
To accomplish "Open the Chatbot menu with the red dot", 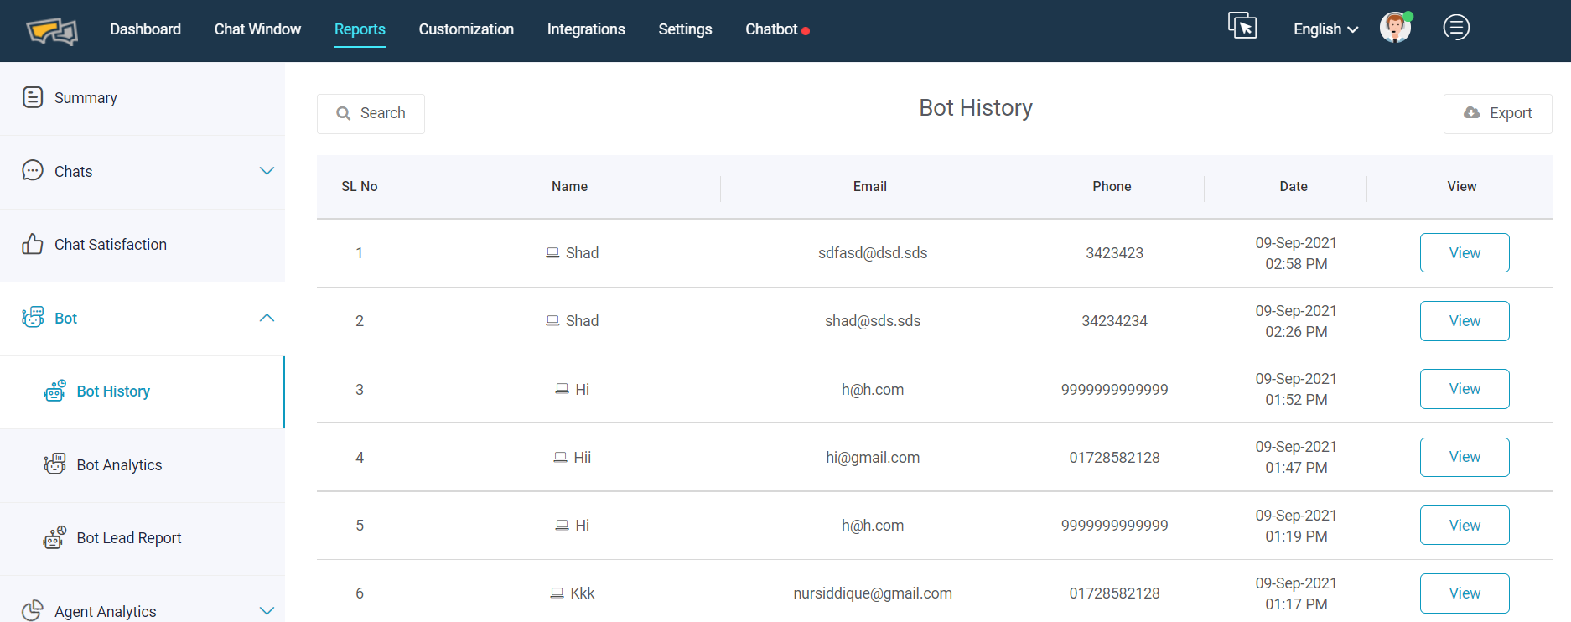I will click(777, 29).
